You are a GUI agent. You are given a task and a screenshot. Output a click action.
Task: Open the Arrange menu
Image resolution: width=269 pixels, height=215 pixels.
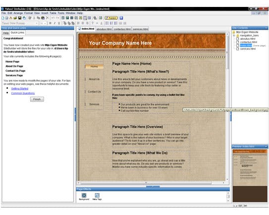[18, 13]
